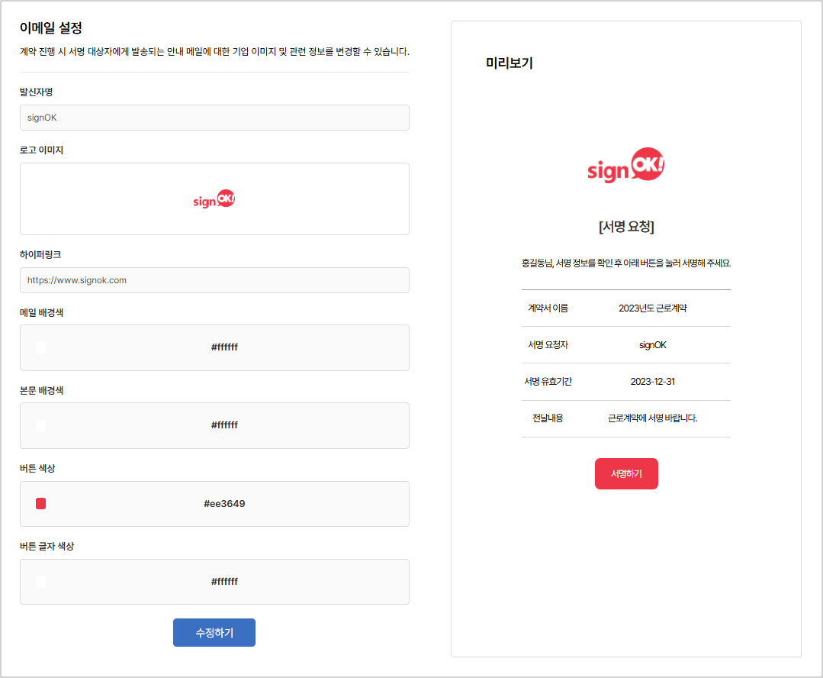Click the 서명 요청자 label in preview table
Viewport: 823px width, 678px height.
tap(548, 345)
